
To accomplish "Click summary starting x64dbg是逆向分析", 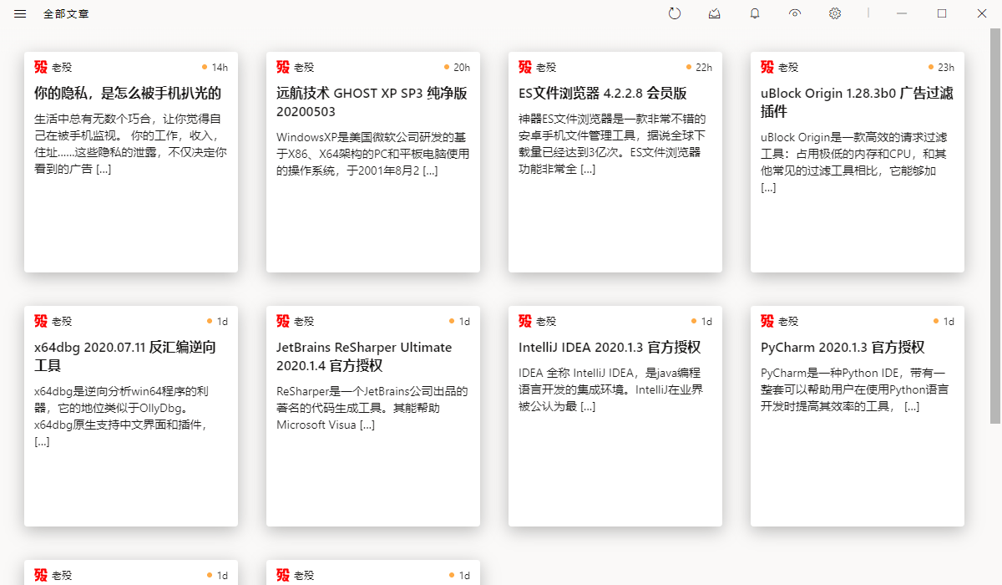I will click(x=122, y=416).
